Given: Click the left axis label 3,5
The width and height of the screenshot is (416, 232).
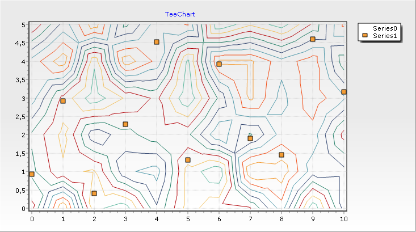Looking at the screenshot, I should click(20, 80).
